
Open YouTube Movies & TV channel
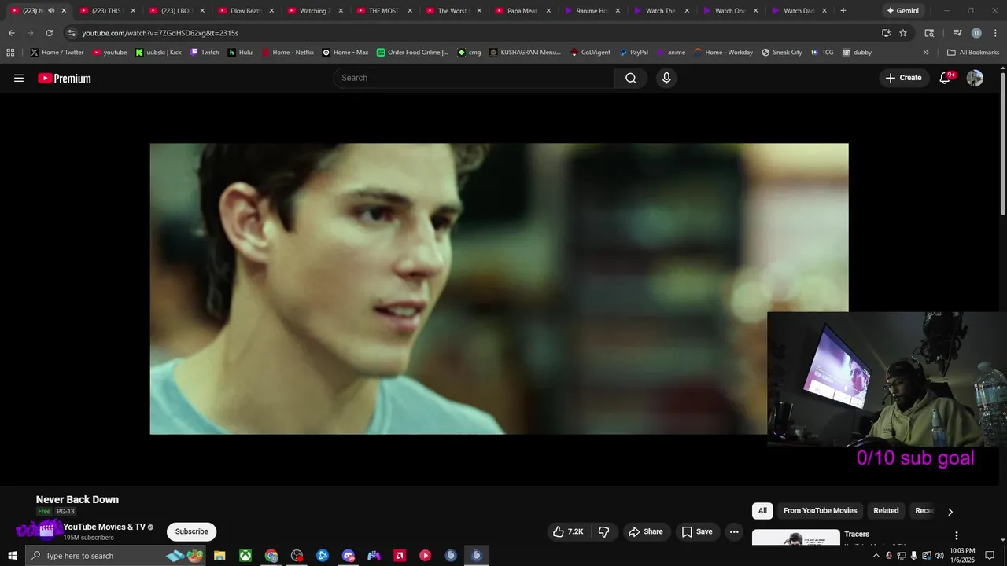(105, 527)
